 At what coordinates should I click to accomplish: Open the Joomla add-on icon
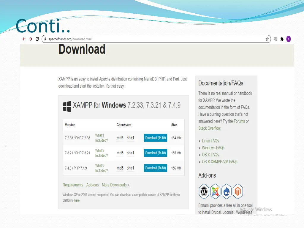(x=215, y=191)
